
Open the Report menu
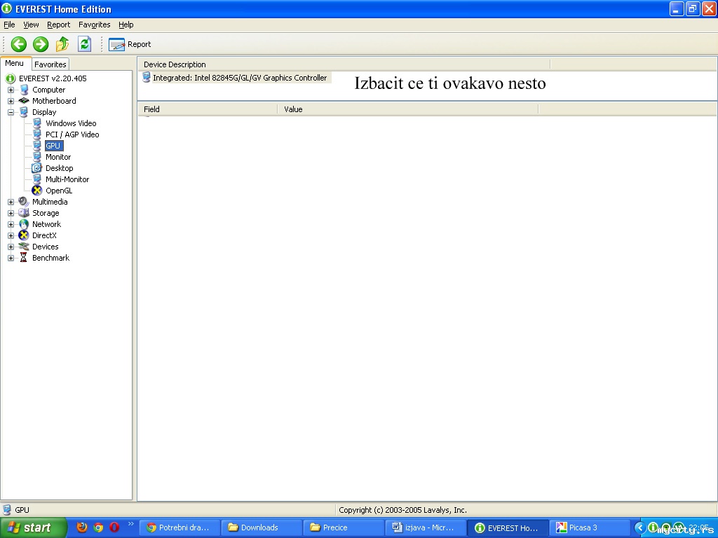click(x=59, y=25)
